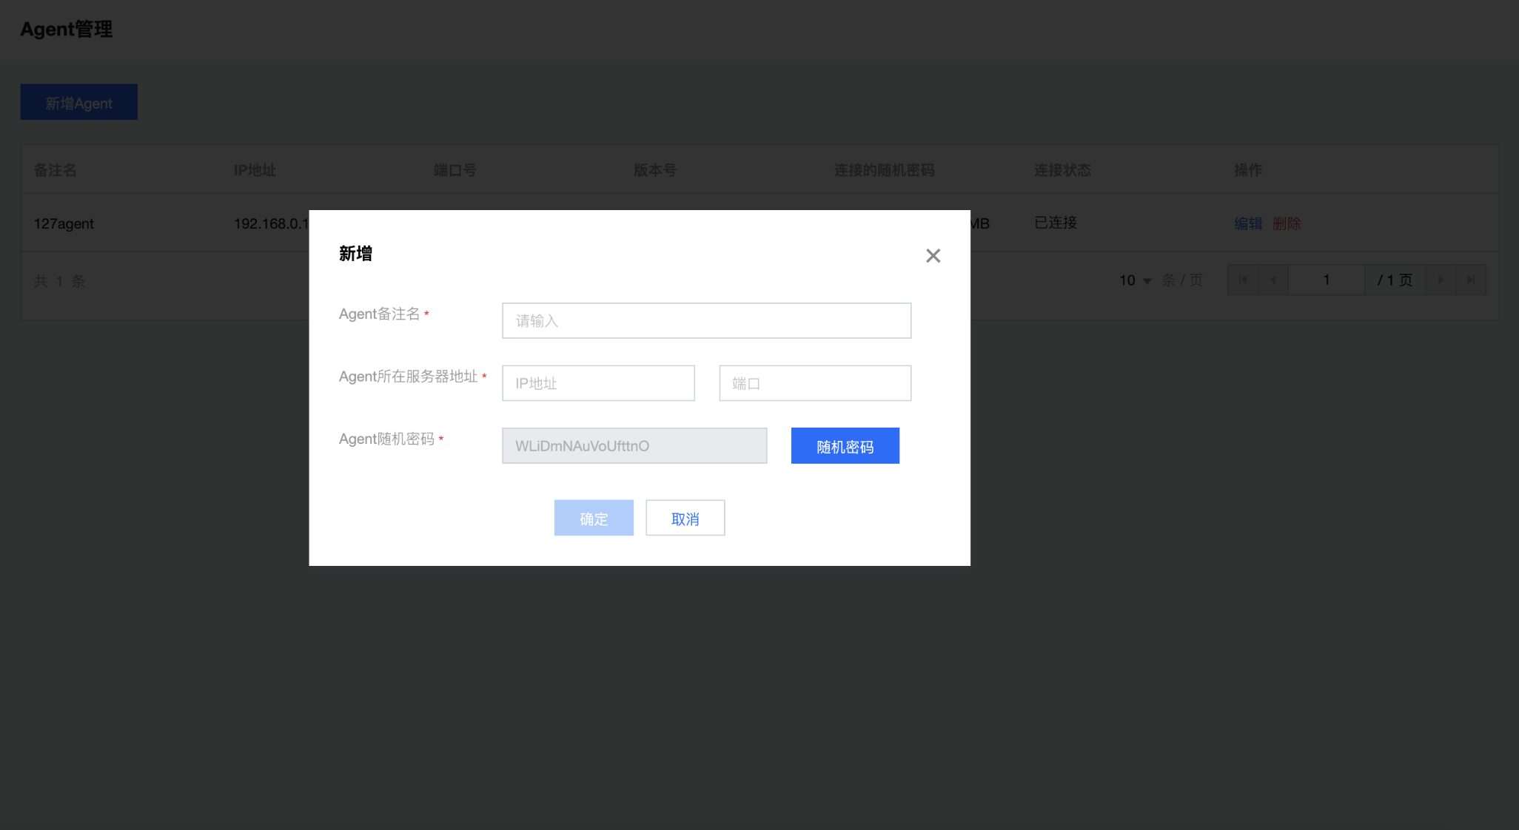The width and height of the screenshot is (1519, 830).
Task: Click the IP地址 column header
Action: pyautogui.click(x=255, y=170)
